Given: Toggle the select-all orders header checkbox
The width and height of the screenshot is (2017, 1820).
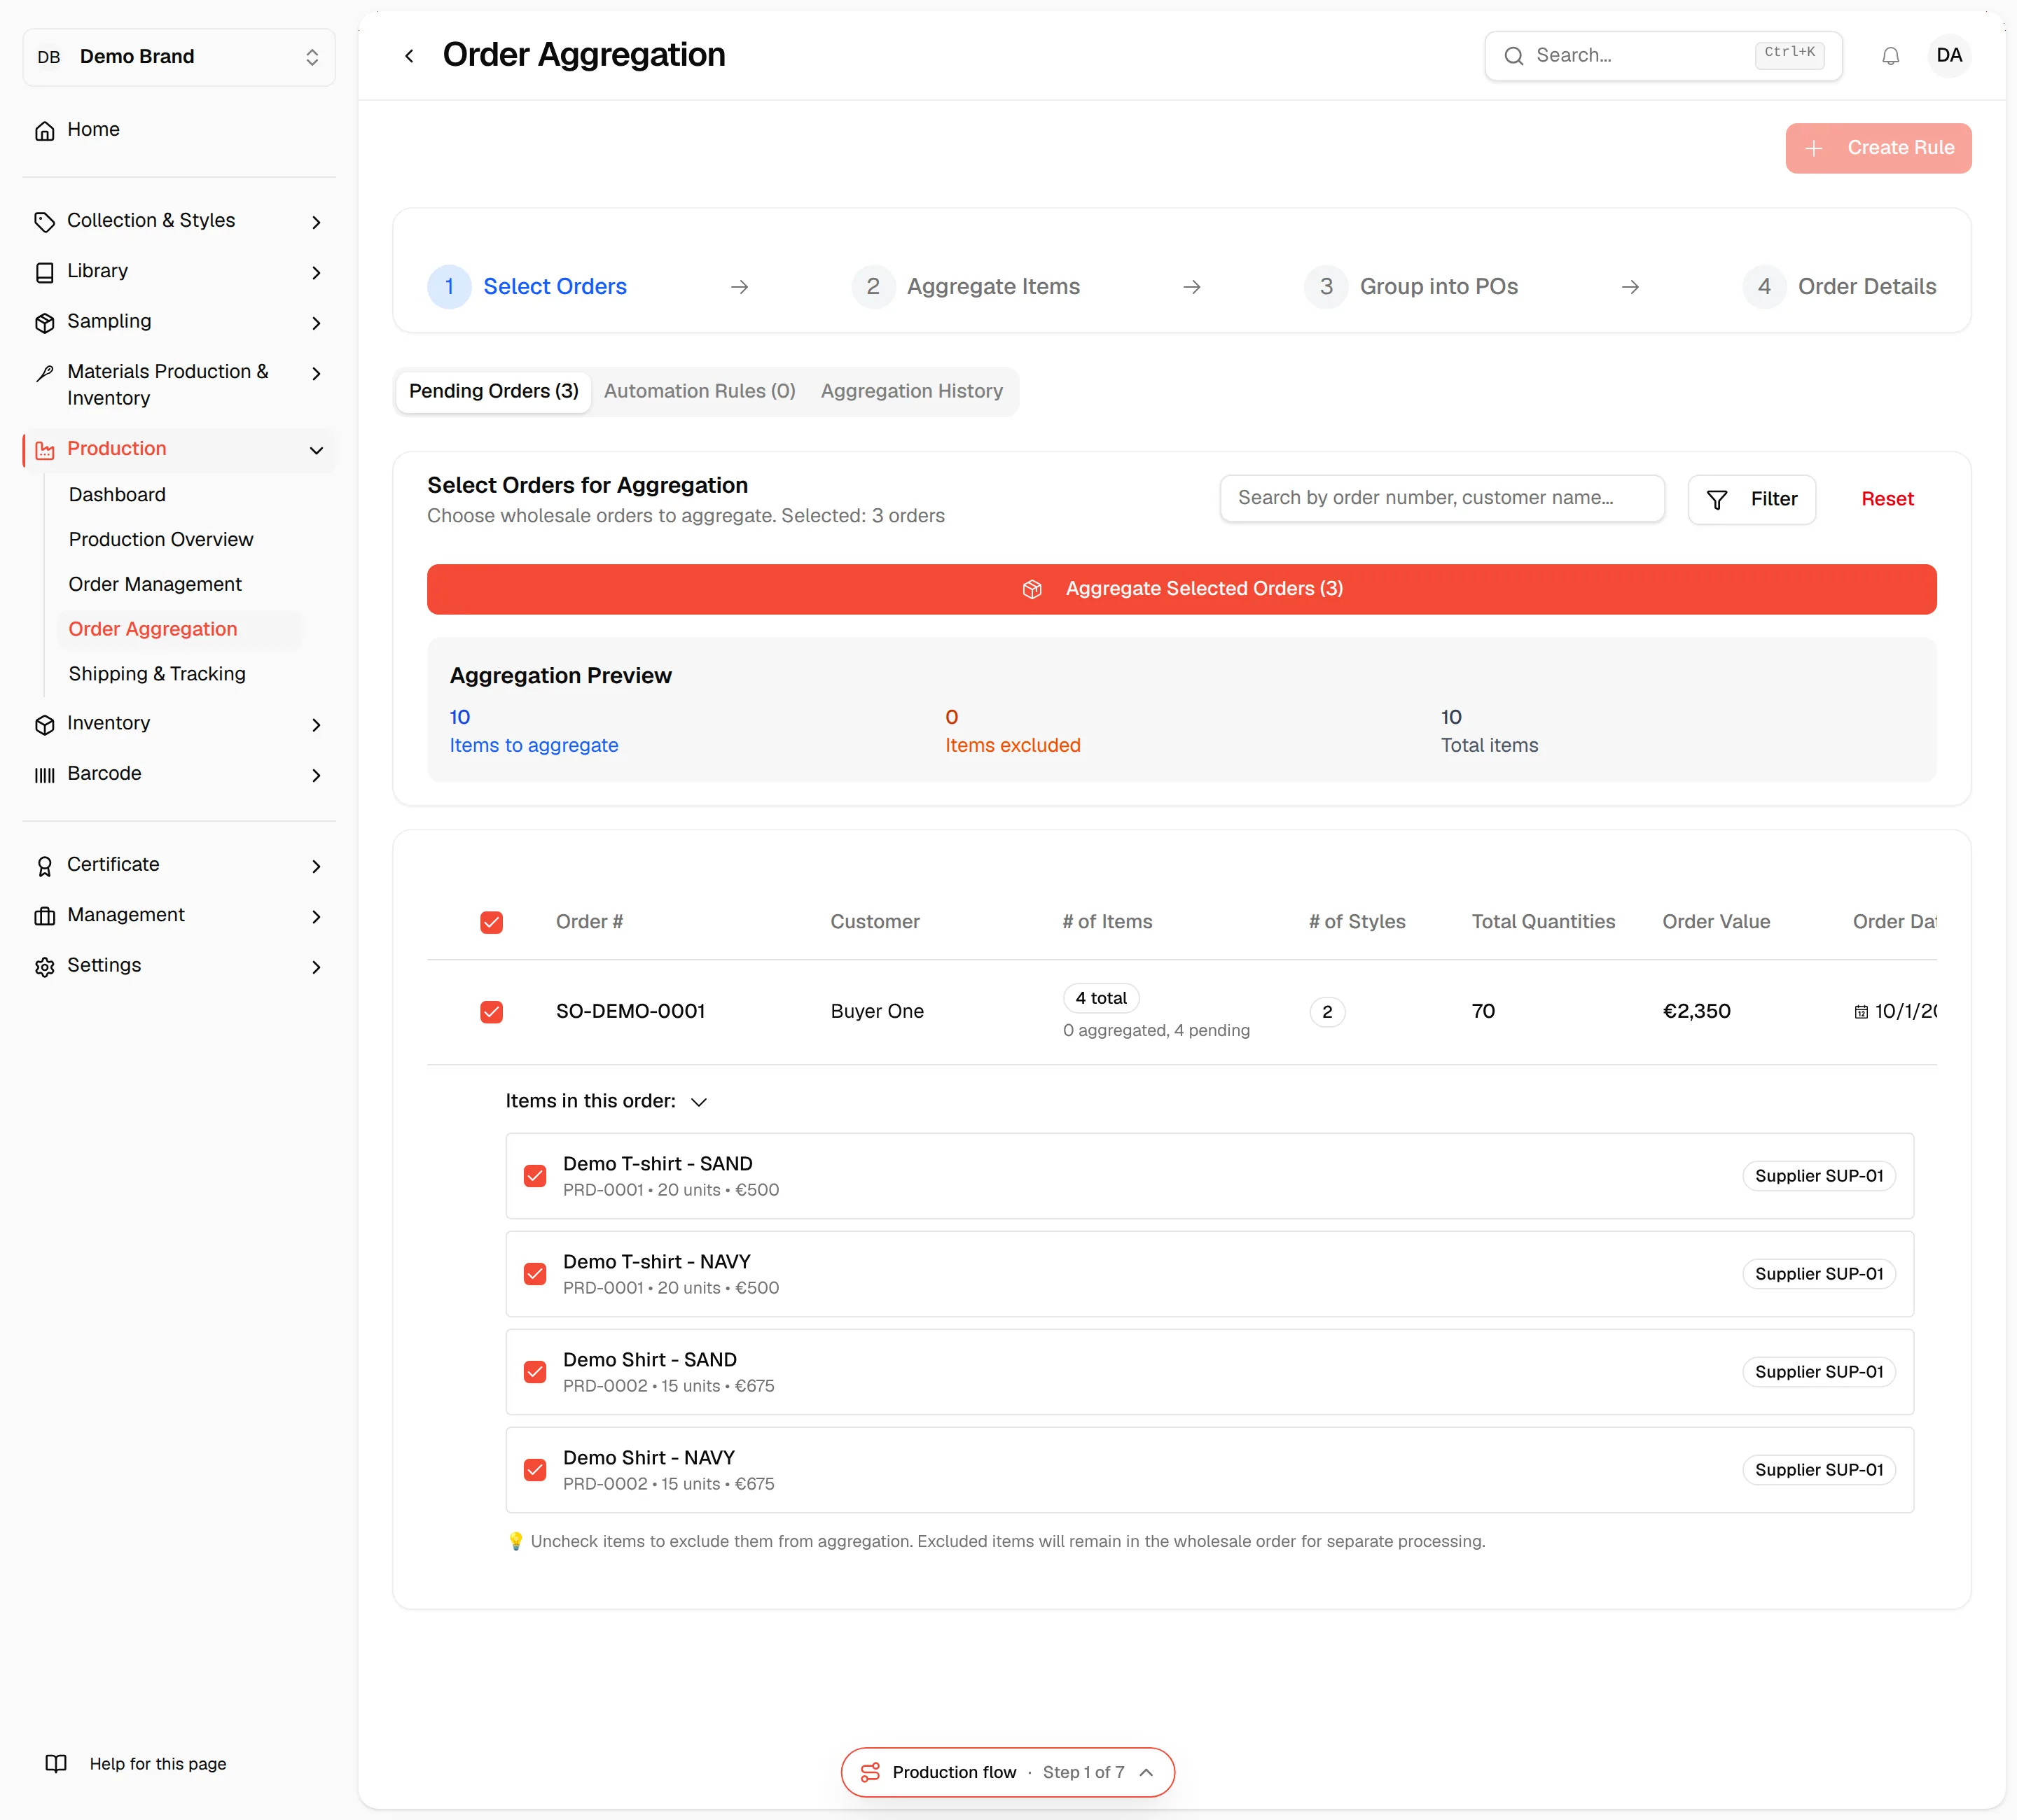Looking at the screenshot, I should (x=491, y=922).
